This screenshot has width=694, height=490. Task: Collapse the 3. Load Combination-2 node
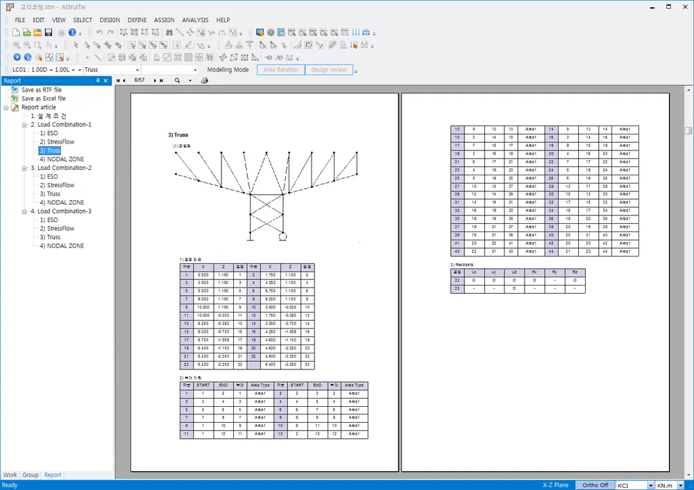click(x=24, y=168)
